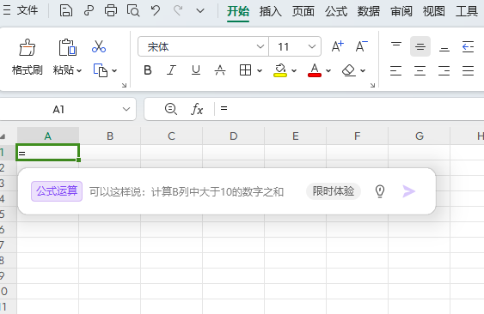Open the clipboard group launcher

pos(124,85)
